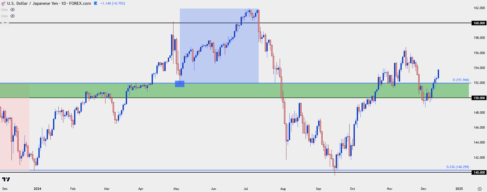This screenshot has width=487, height=192.
Task: Click the 150.000 price line label
Action: pyautogui.click(x=479, y=98)
